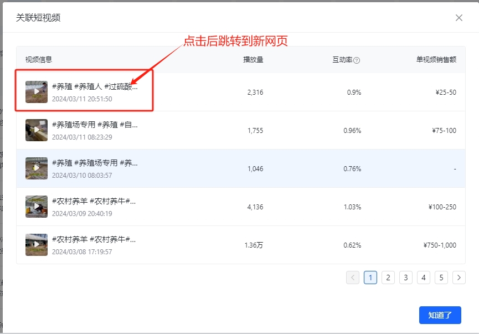Click the 单视频销售额 column header

(436, 60)
